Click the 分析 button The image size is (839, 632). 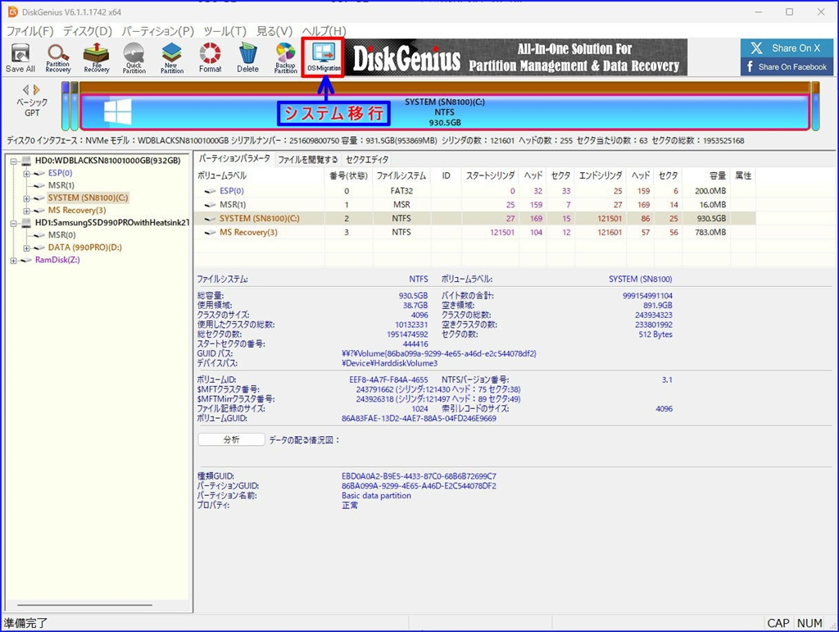tap(231, 439)
